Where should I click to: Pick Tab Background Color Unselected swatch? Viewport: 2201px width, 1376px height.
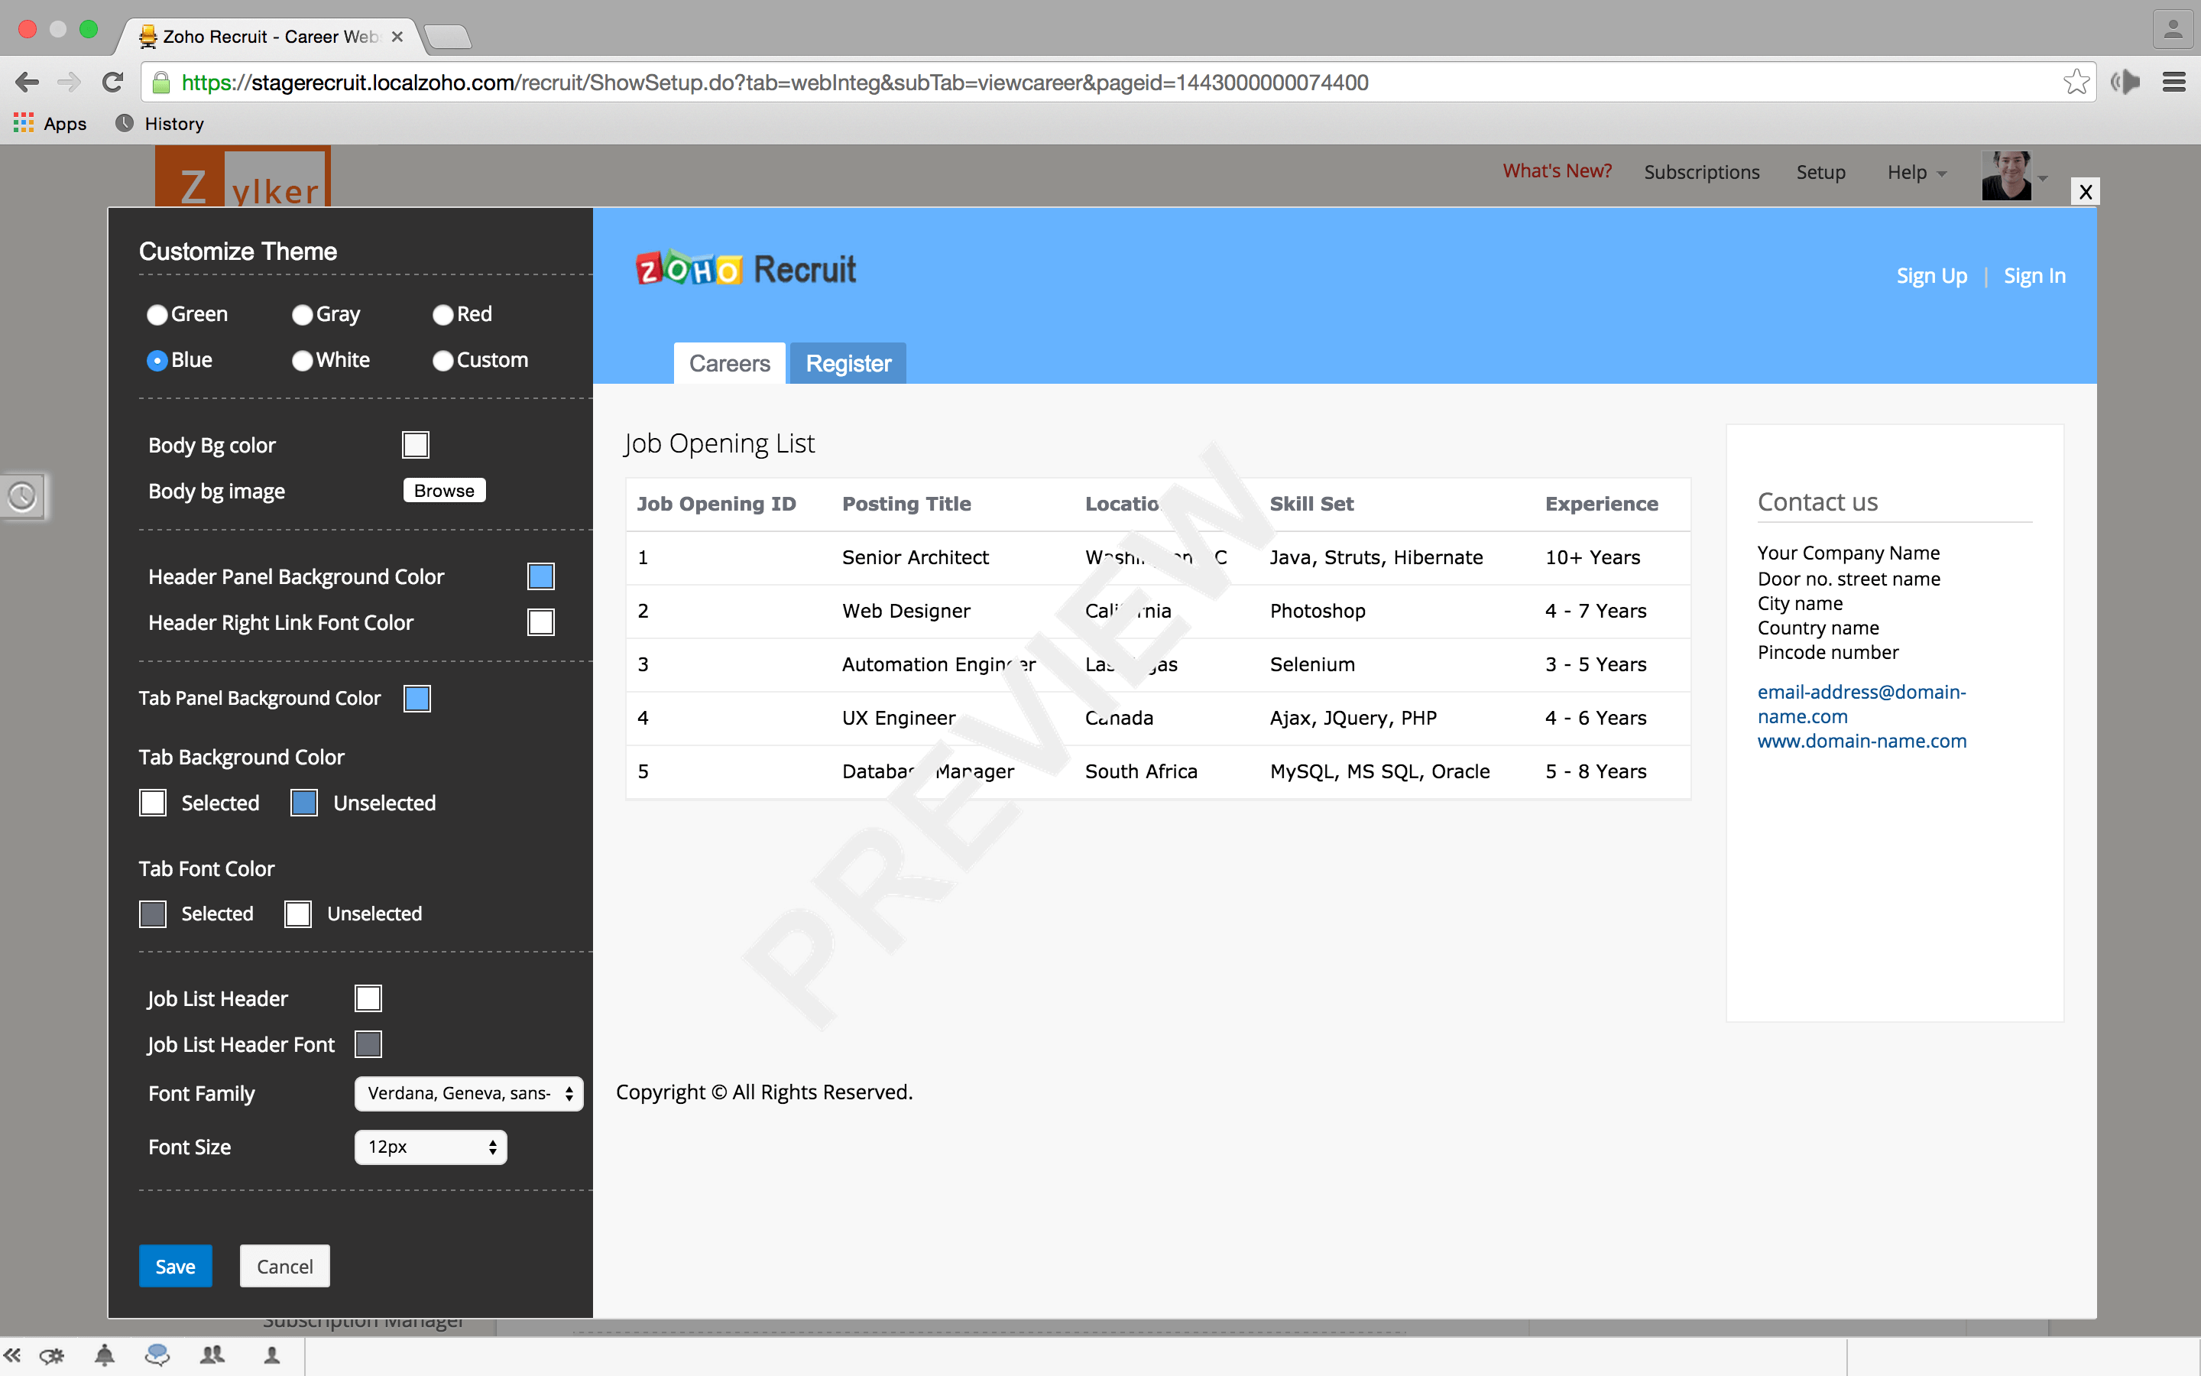(x=303, y=803)
